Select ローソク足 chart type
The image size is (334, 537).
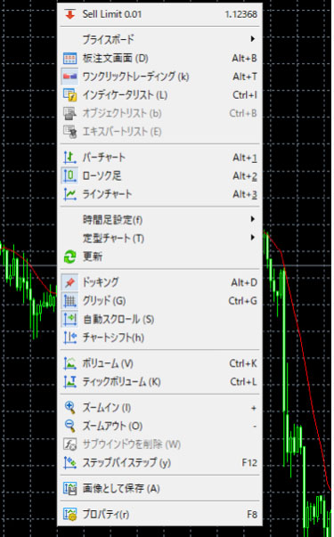tap(159, 175)
